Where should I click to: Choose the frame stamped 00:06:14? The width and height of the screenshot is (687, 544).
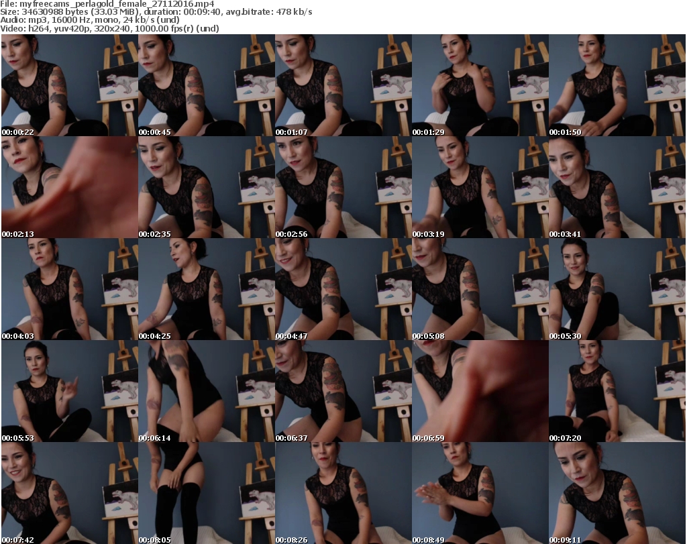click(207, 391)
